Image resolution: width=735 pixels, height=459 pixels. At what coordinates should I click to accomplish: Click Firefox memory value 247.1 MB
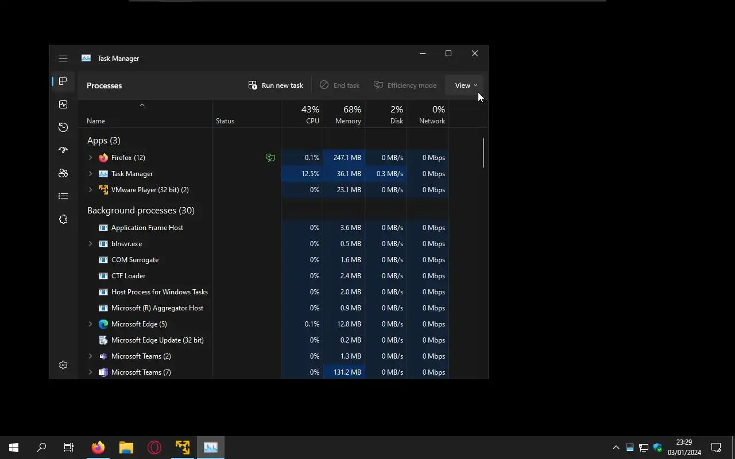347,157
